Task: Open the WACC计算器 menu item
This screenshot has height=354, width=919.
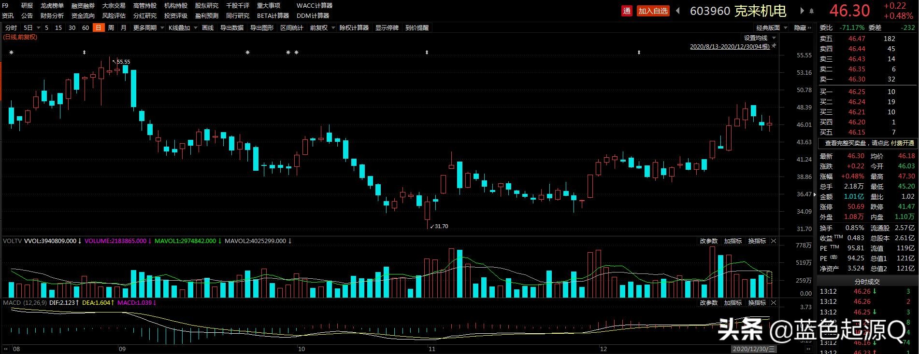Action: tap(314, 6)
